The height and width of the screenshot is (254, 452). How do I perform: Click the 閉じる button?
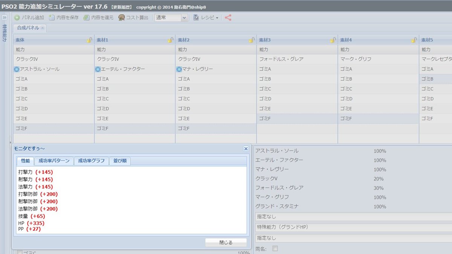point(226,243)
